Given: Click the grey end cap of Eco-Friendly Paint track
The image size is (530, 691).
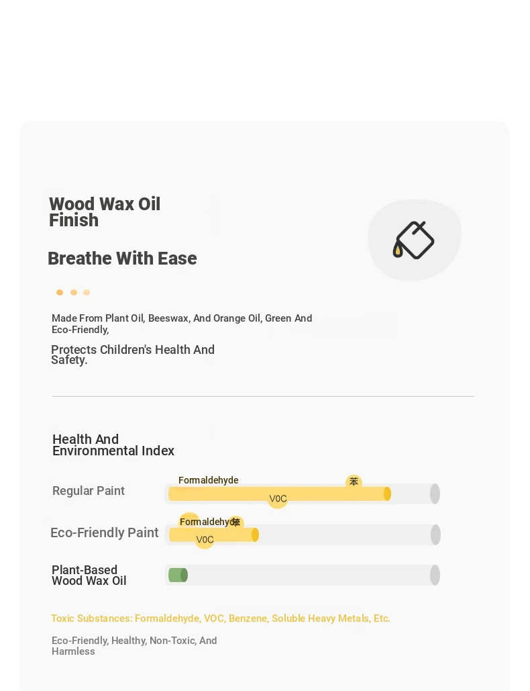Looking at the screenshot, I should pyautogui.click(x=435, y=535).
